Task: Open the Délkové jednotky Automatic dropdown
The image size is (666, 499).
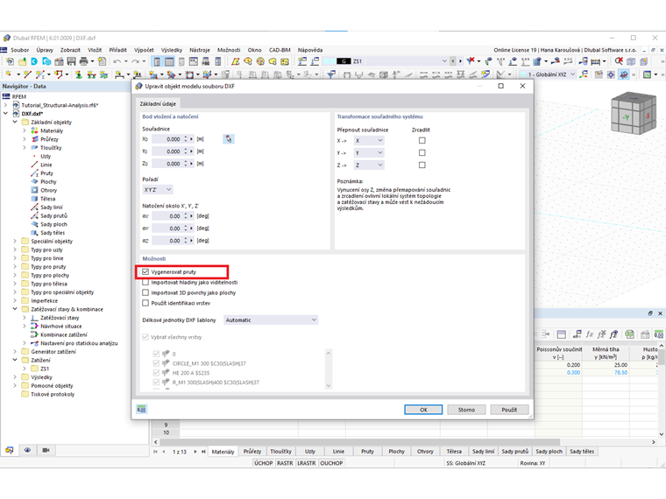Action: 271,320
